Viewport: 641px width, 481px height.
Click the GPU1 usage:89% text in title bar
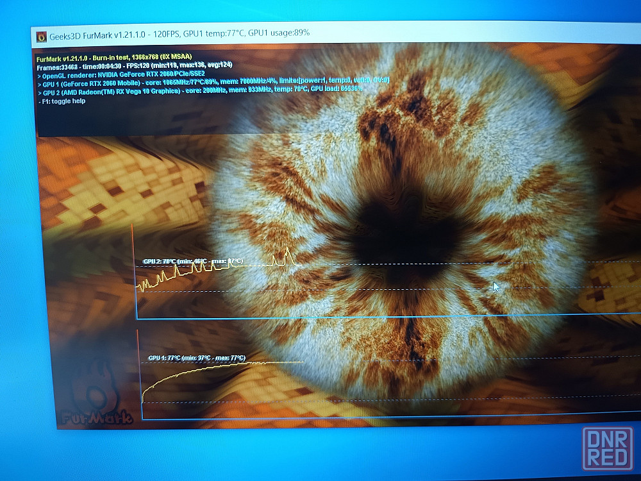(x=279, y=33)
